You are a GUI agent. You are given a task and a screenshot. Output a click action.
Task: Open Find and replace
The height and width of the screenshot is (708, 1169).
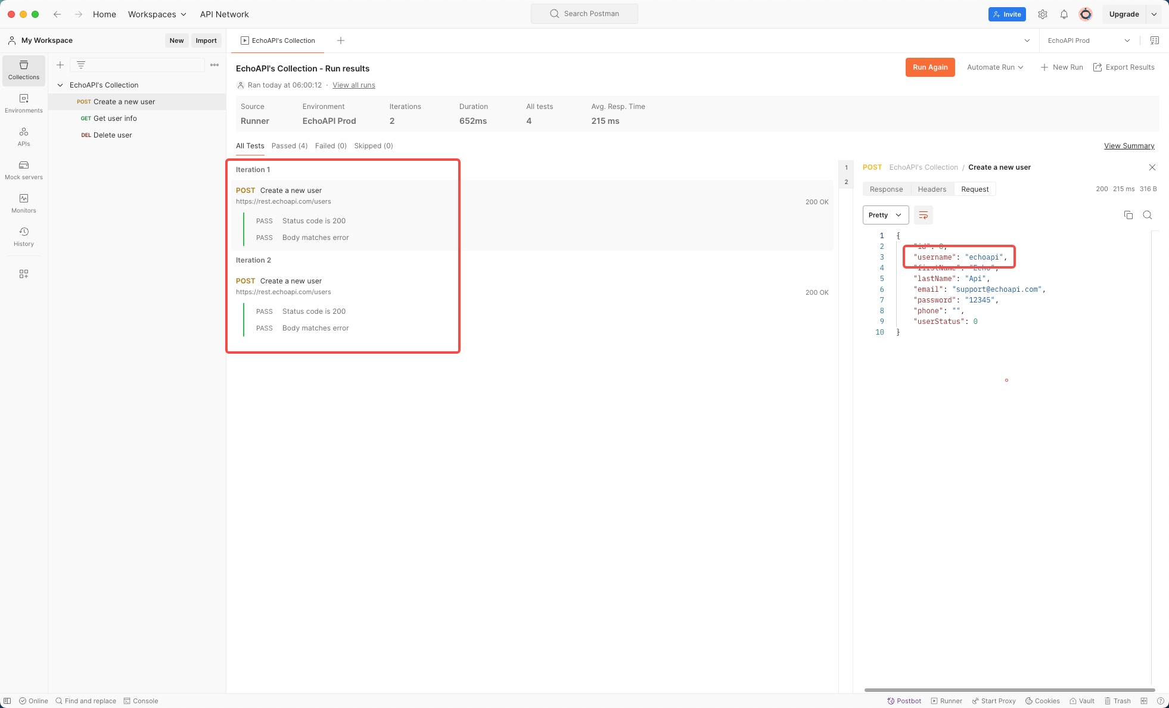(x=86, y=701)
